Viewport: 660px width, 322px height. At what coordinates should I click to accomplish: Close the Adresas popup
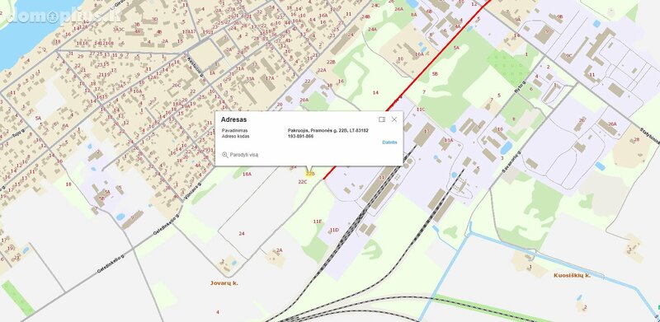[x=394, y=119]
